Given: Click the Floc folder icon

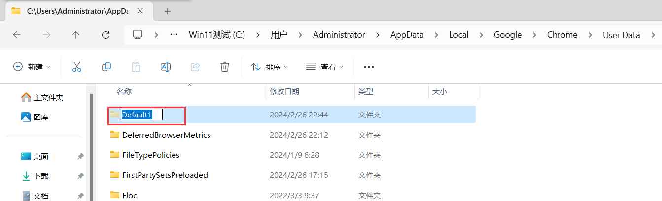Looking at the screenshot, I should click(115, 195).
